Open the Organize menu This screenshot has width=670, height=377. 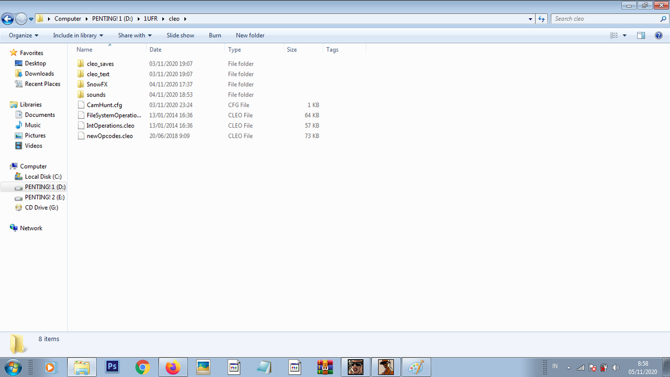pos(24,36)
